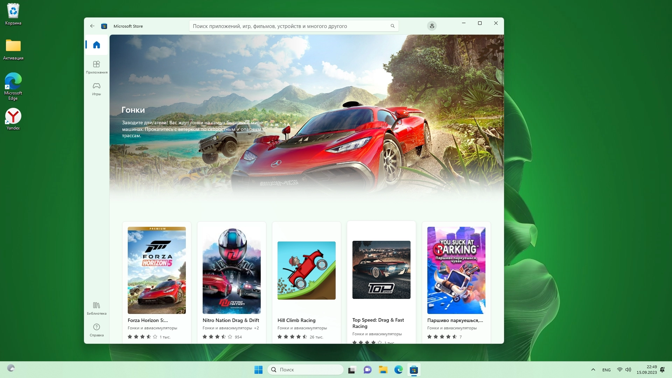Screen dimensions: 672x378
Task: Open Forza Horizon 5 game card
Action: 156,270
